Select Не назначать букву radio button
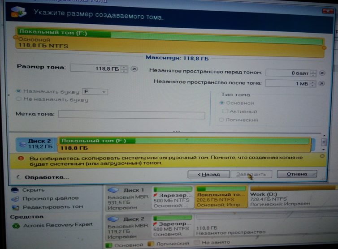 pos(18,99)
